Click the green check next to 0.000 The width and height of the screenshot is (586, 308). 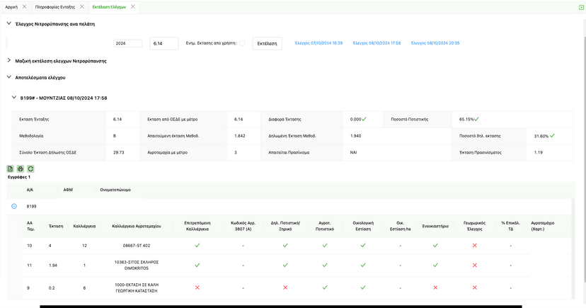(x=364, y=119)
